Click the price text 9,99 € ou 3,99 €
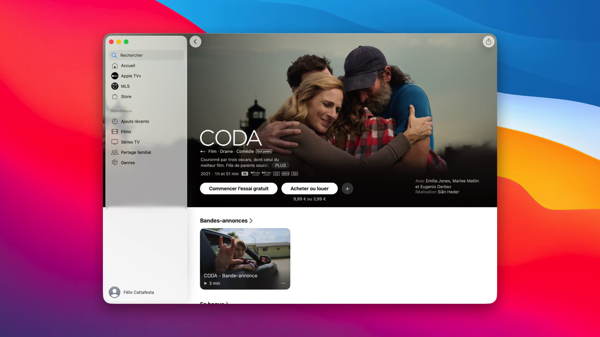 click(x=310, y=199)
